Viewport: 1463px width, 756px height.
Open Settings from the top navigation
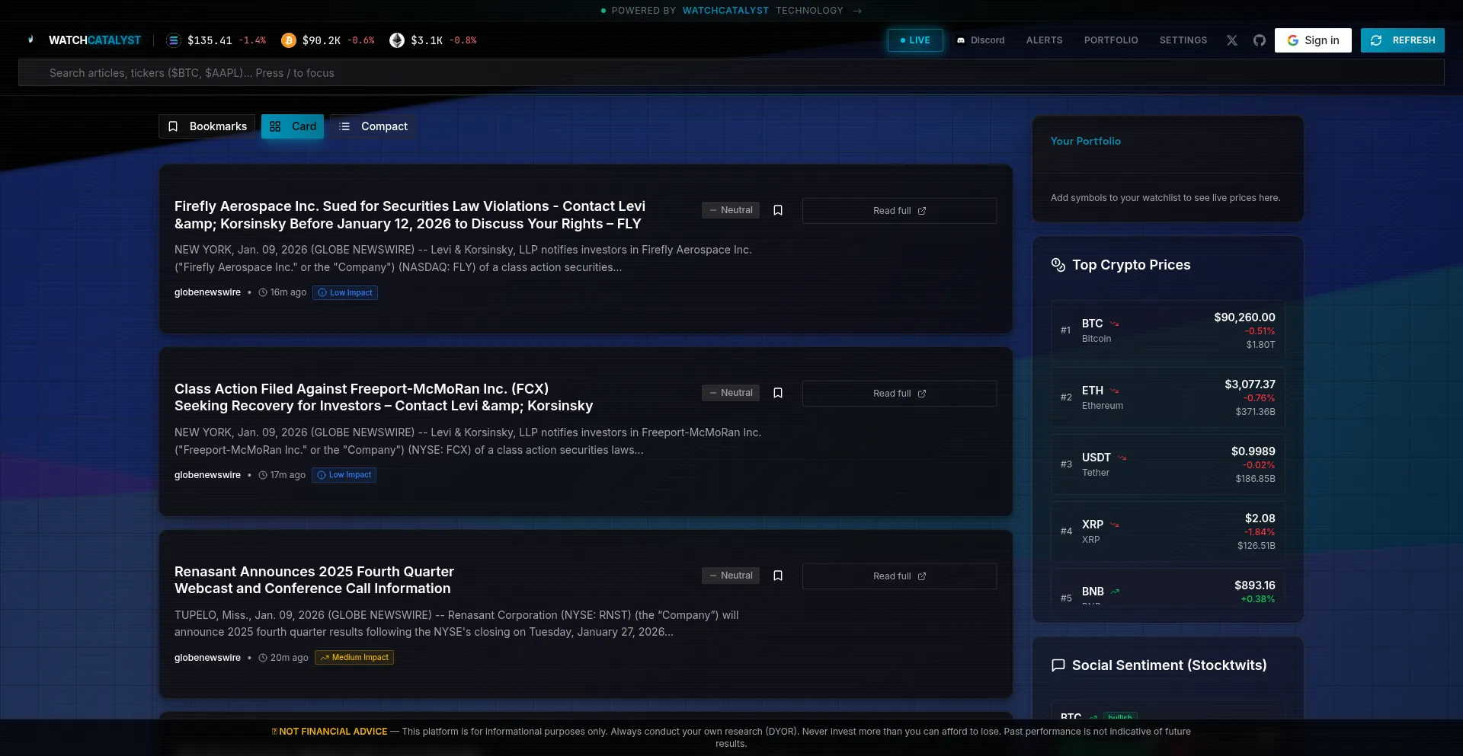[x=1183, y=40]
